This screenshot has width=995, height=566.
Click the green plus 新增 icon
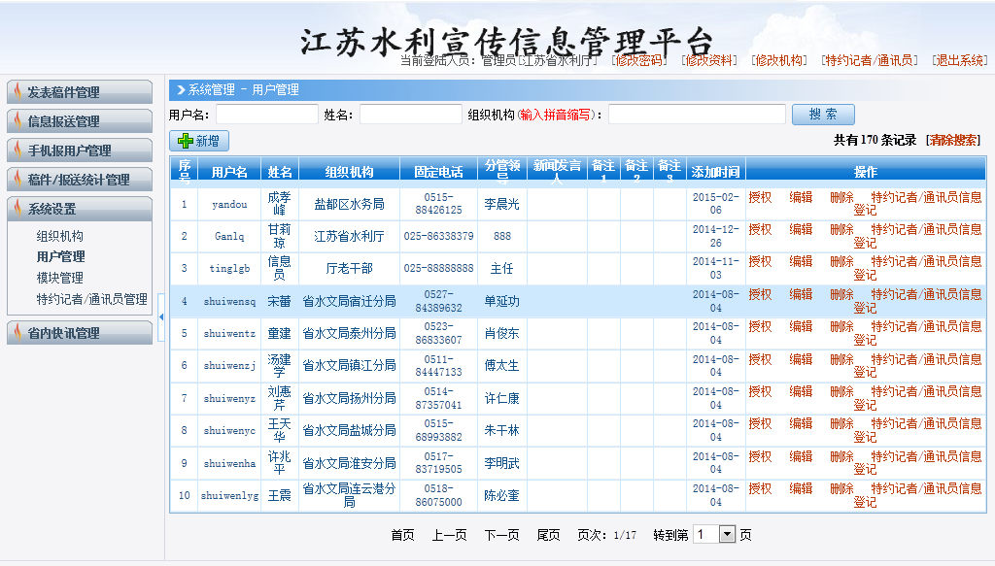pos(186,141)
